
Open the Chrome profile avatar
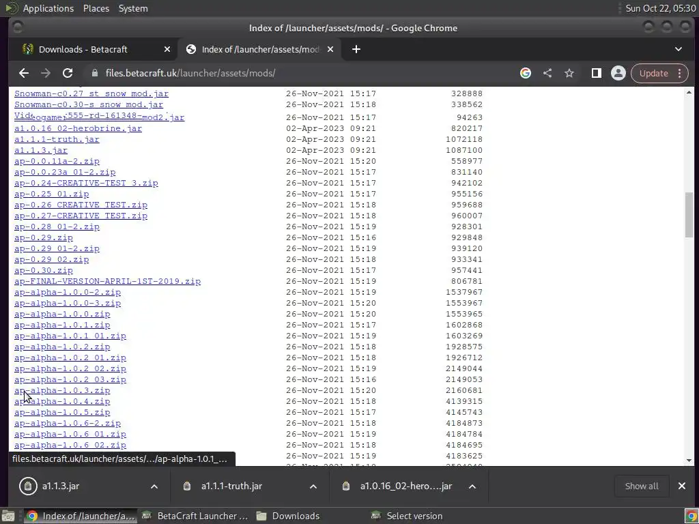618,74
